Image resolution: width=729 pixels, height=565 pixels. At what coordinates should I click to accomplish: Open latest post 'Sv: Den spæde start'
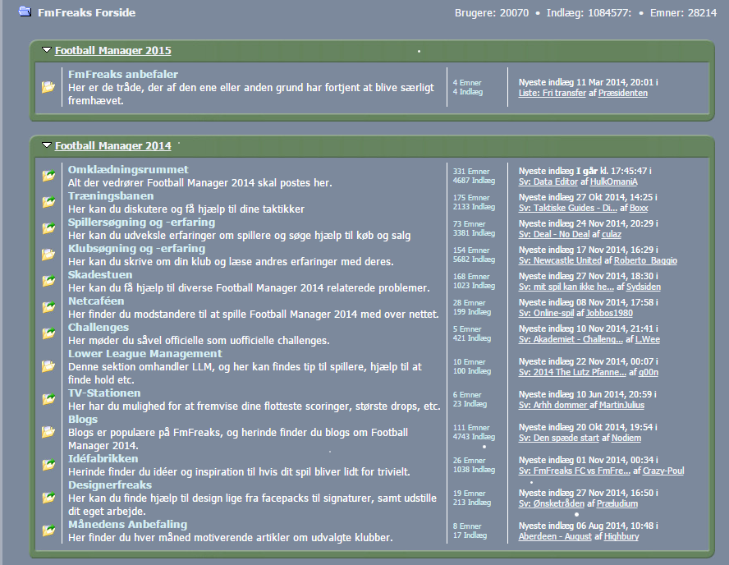[559, 438]
